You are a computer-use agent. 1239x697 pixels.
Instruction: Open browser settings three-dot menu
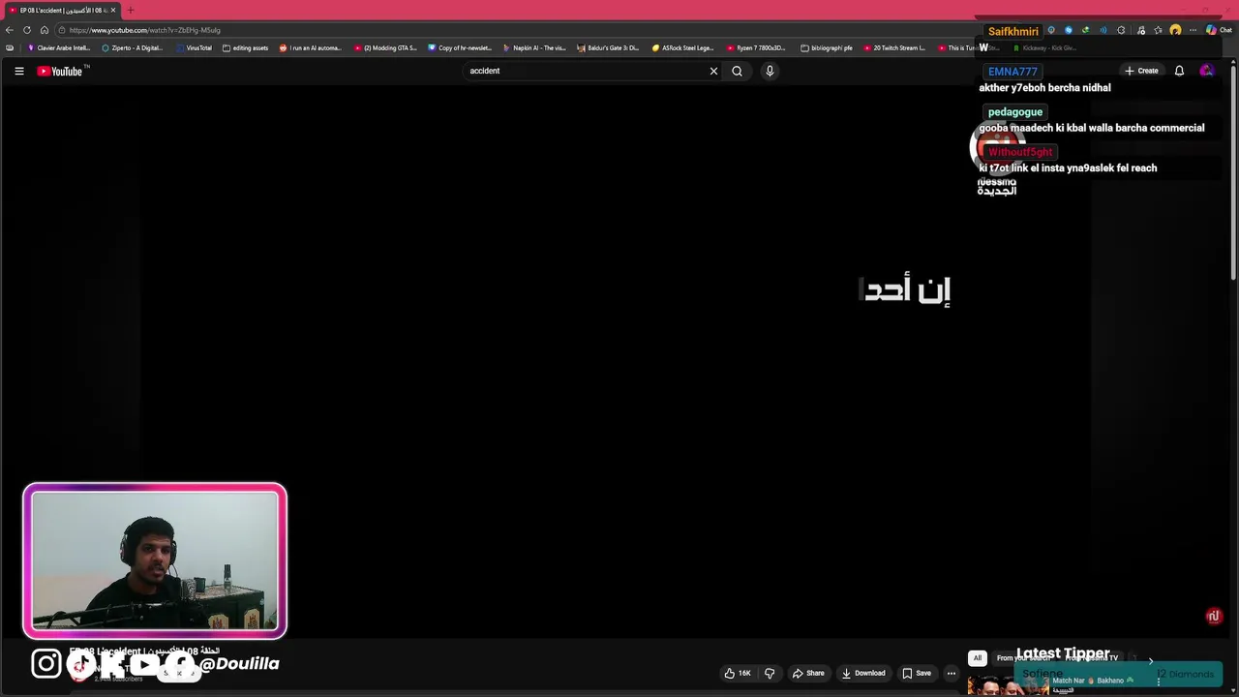tap(1193, 30)
